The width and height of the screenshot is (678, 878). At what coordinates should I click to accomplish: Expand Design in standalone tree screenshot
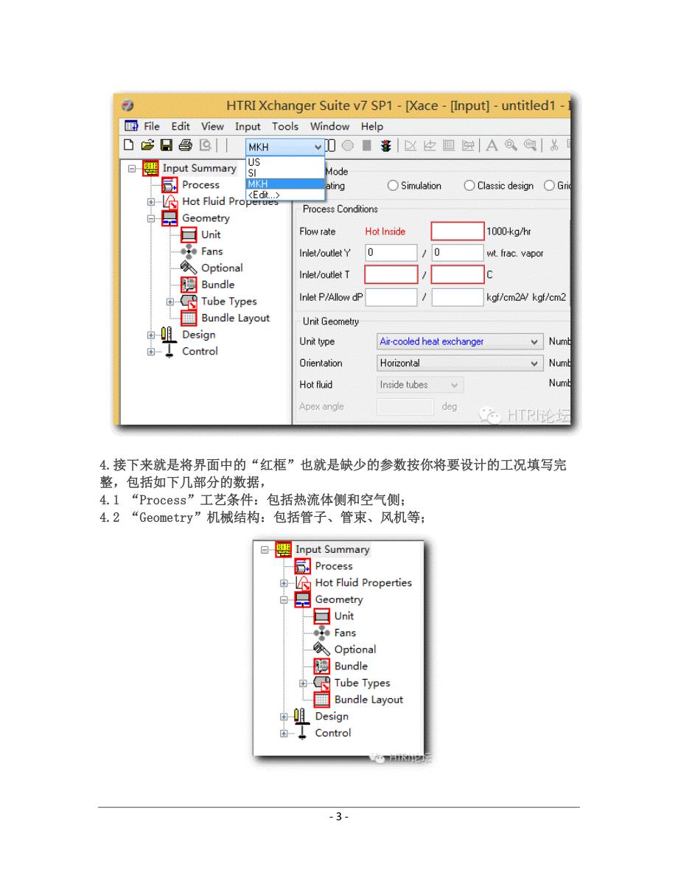pos(284,717)
